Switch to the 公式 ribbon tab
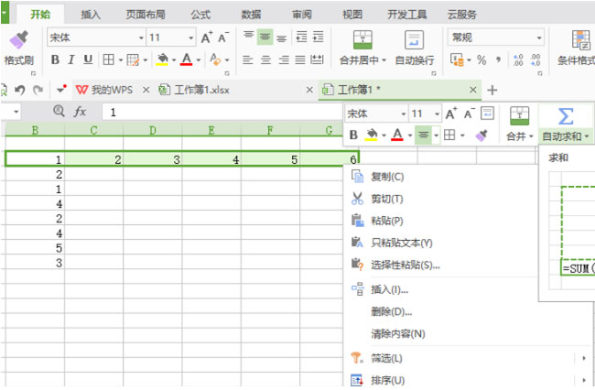This screenshot has height=390, width=595. [200, 15]
